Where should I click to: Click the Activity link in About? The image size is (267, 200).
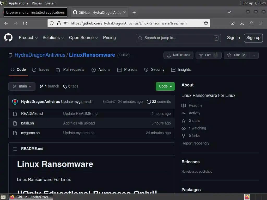pyautogui.click(x=191, y=113)
